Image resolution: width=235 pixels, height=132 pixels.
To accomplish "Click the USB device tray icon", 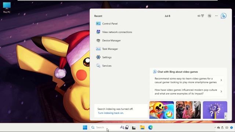I will click(x=223, y=128).
